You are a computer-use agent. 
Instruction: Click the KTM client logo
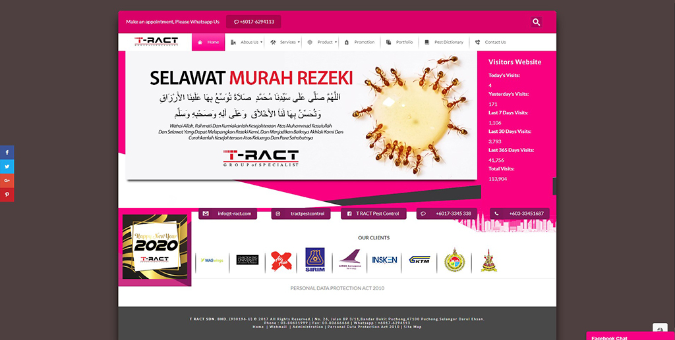coord(419,260)
